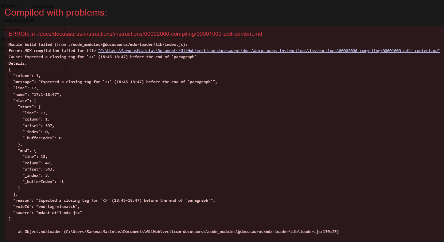Image resolution: width=444 pixels, height=242 pixels.
Task: Click the "source": "mdast-util-mdx-jsx" line
Action: coord(47,213)
